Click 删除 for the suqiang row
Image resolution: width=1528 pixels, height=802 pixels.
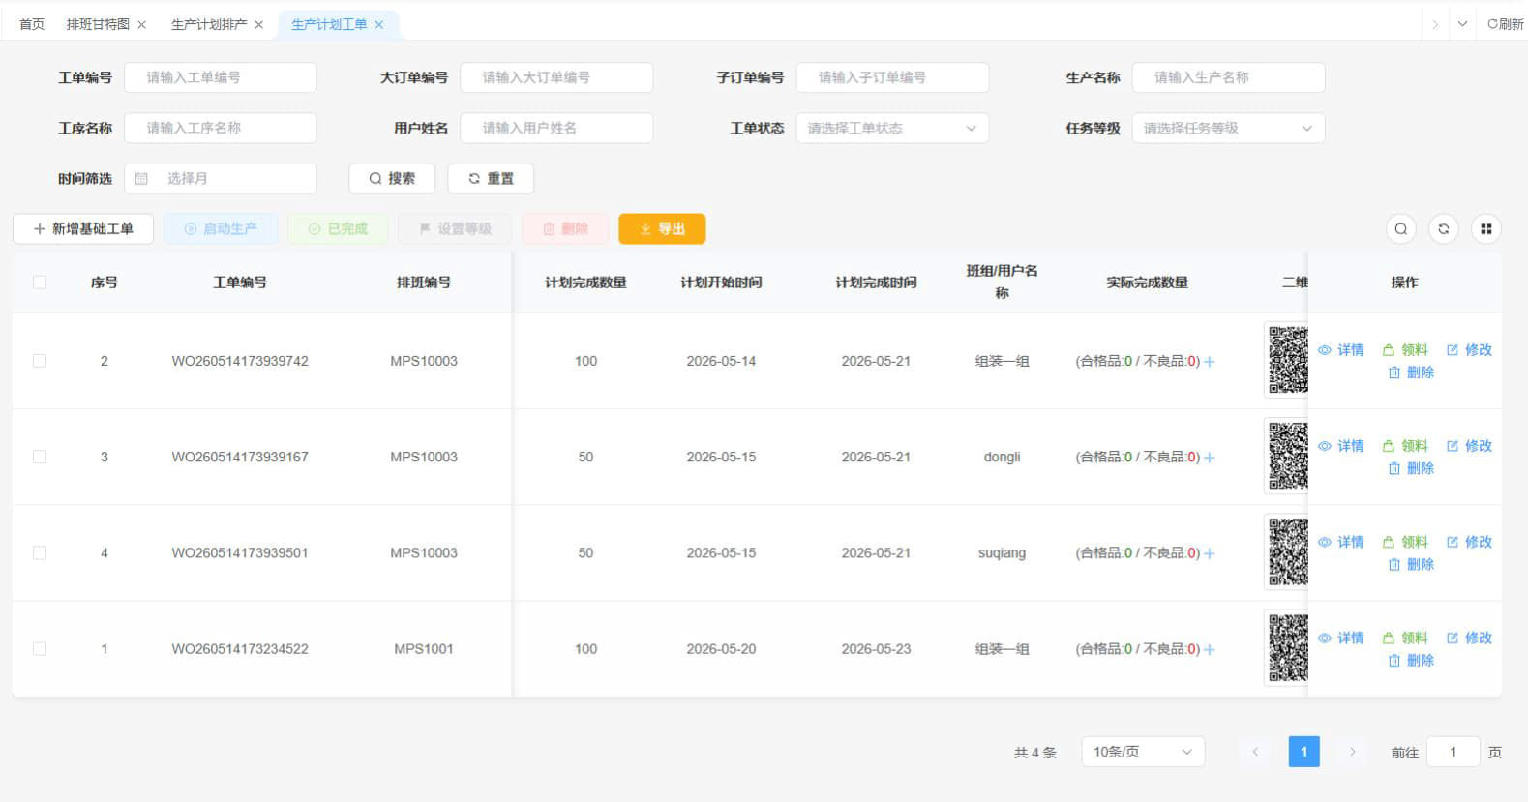(x=1411, y=564)
